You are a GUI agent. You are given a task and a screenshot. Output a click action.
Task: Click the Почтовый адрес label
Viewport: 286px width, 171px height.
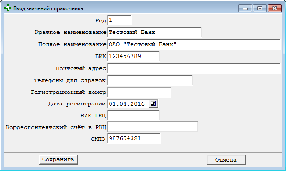(81, 68)
